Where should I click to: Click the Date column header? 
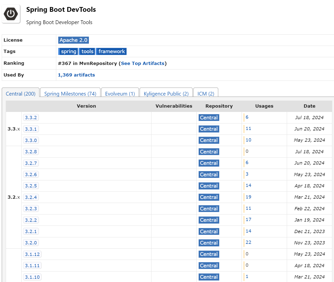coord(309,106)
